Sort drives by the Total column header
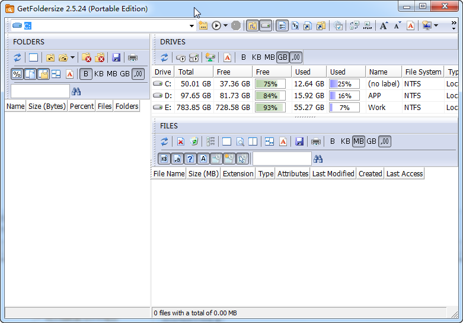463x323 pixels. coord(194,72)
